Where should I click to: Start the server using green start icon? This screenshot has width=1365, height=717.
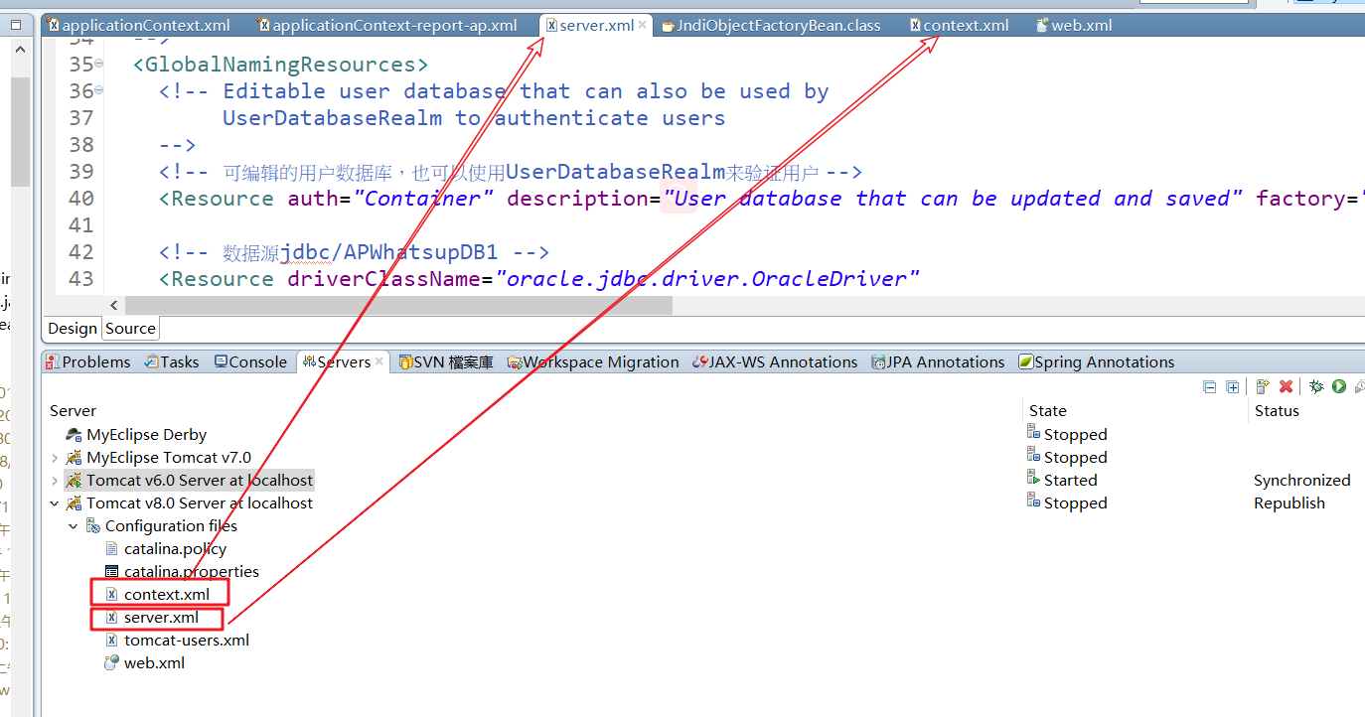click(1338, 386)
